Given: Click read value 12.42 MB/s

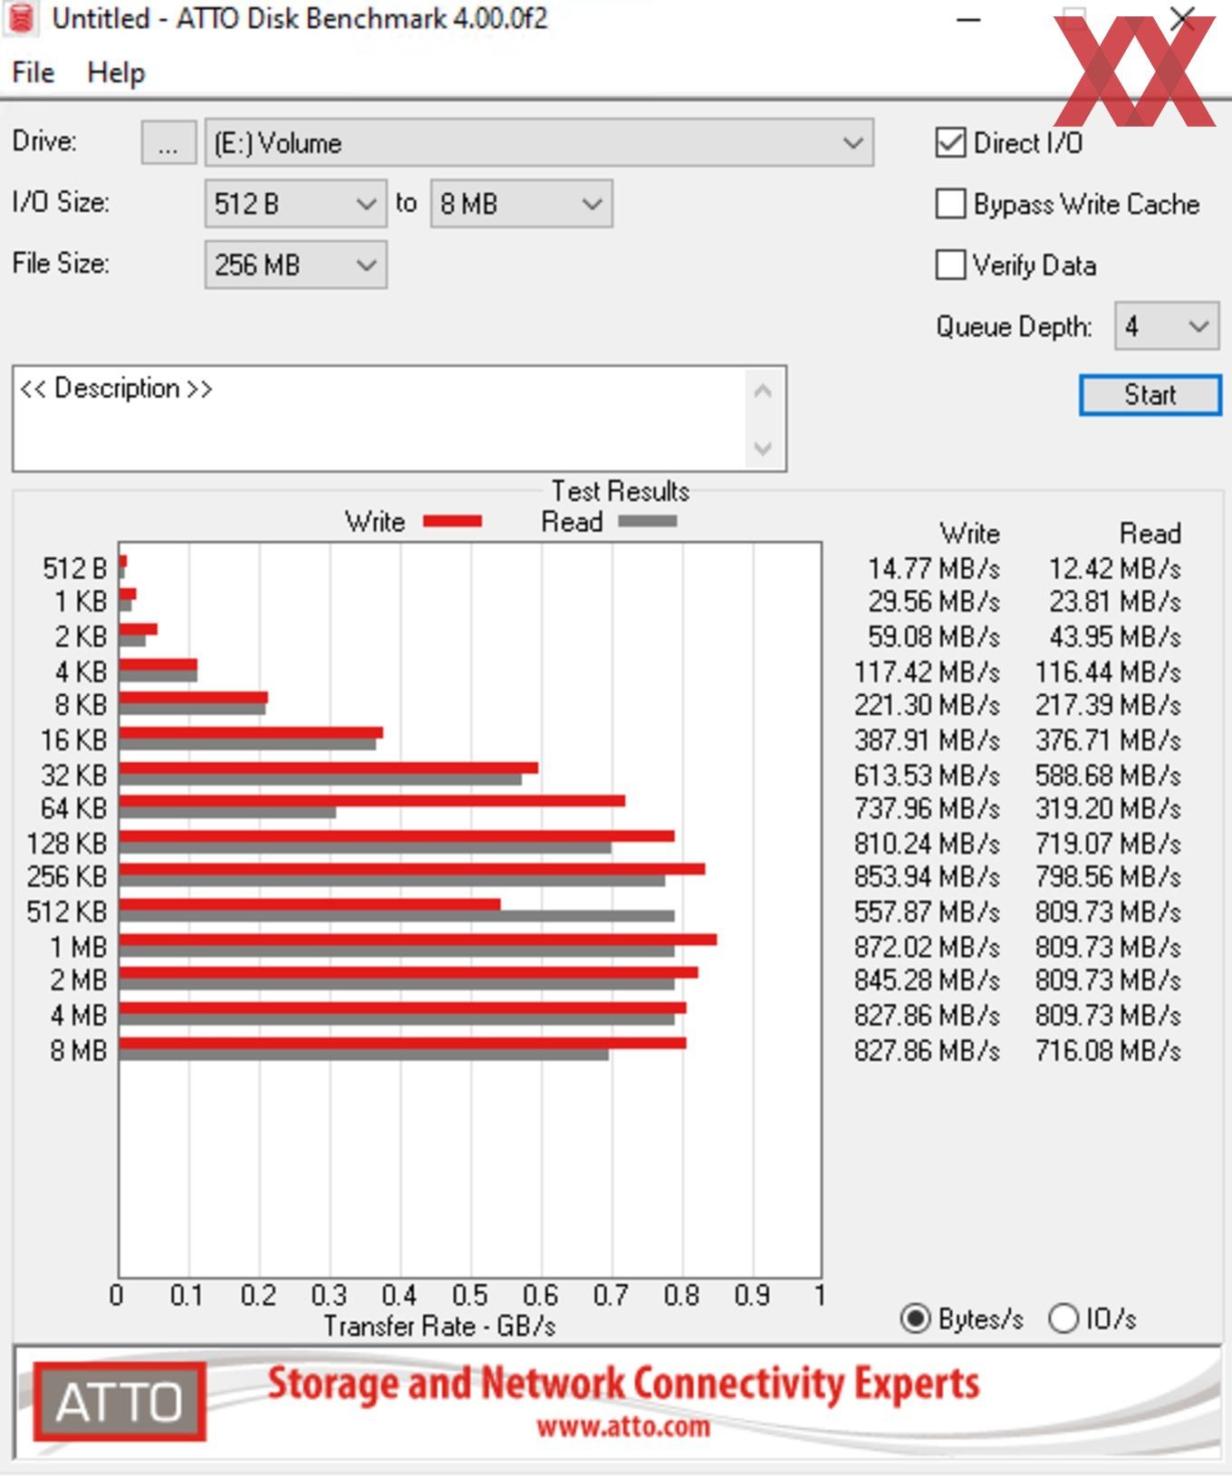Looking at the screenshot, I should pos(1115,569).
